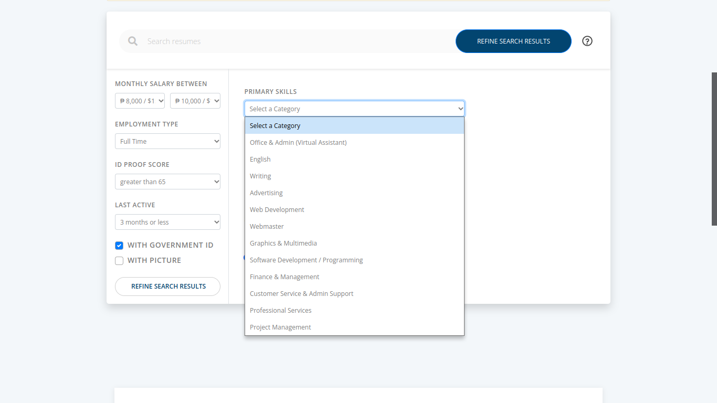The width and height of the screenshot is (717, 403).
Task: Open the ID Proof Score dropdown
Action: tap(167, 182)
